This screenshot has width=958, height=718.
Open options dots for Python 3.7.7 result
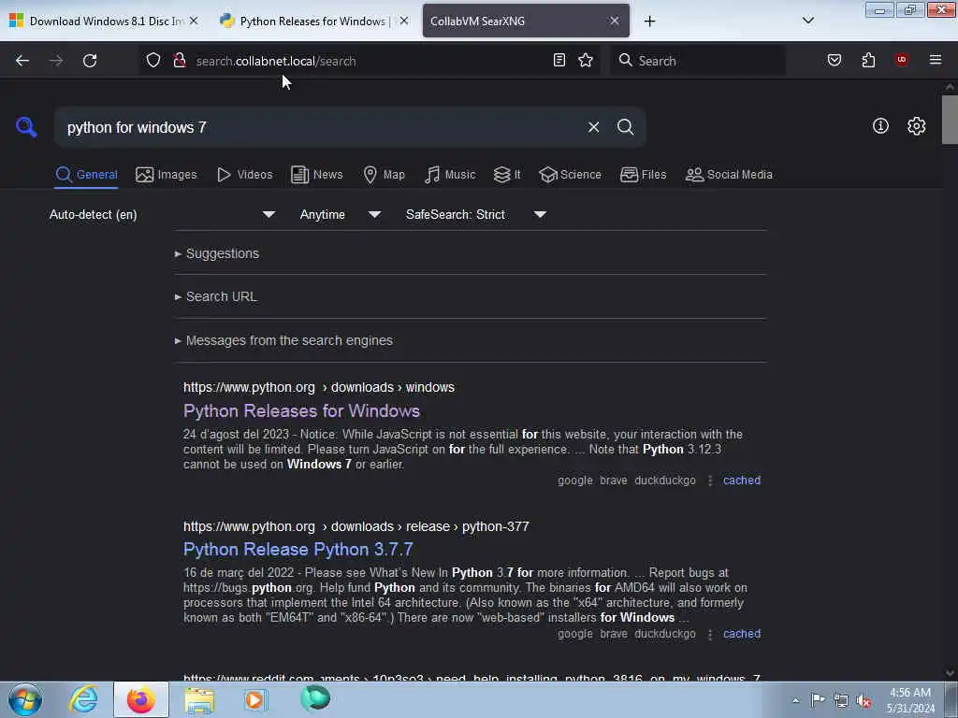(x=710, y=635)
